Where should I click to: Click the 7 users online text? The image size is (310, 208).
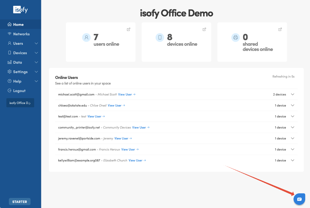106,40
